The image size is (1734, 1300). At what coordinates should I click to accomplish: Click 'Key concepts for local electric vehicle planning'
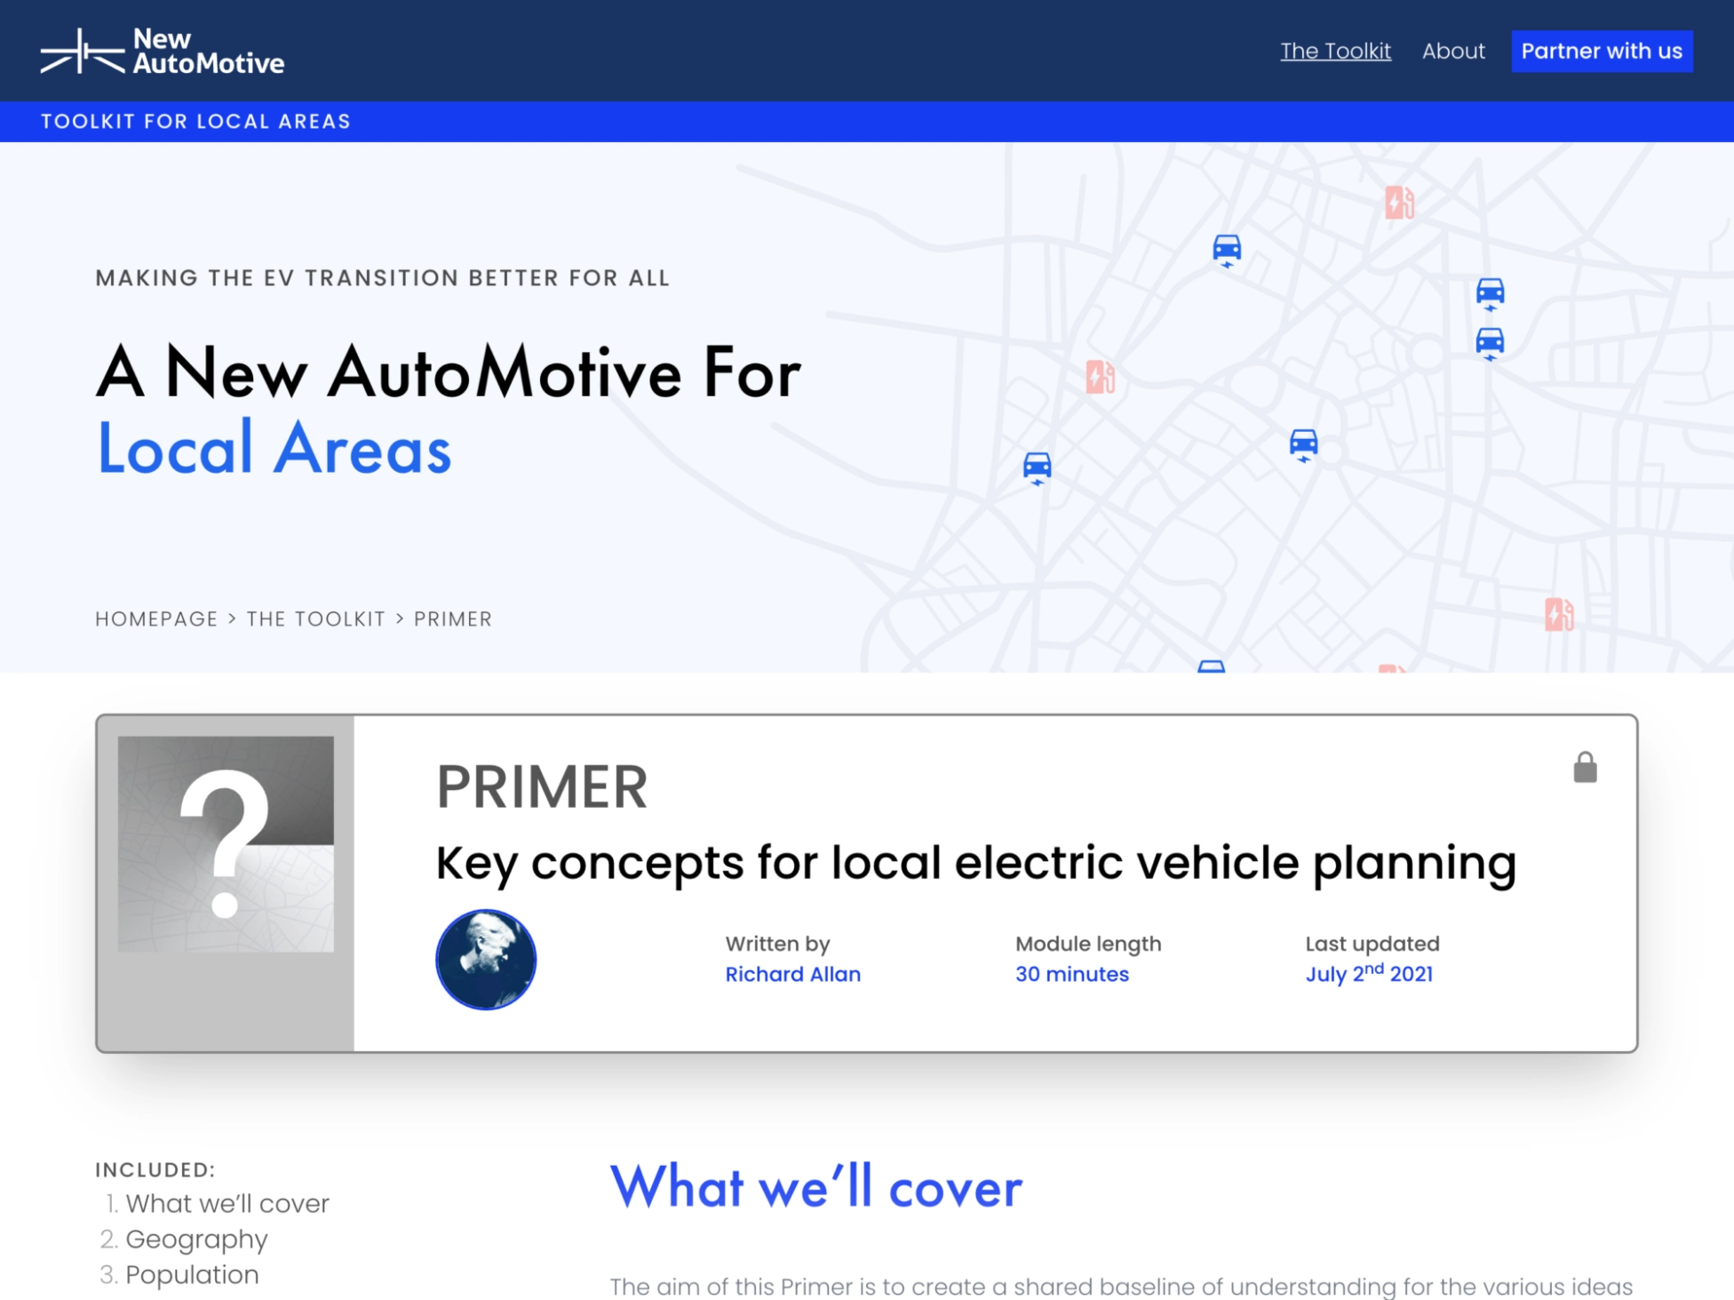pos(975,863)
